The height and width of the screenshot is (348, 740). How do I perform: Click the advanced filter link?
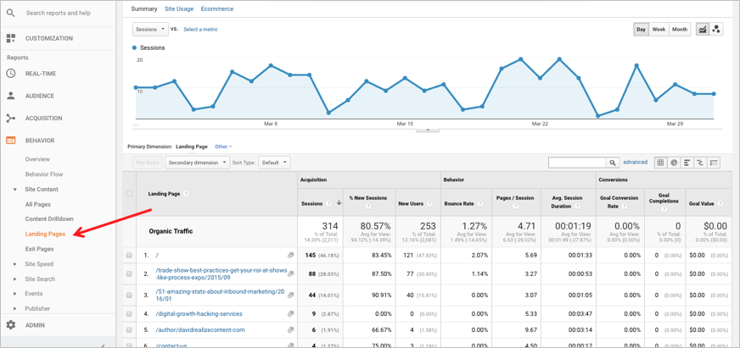point(635,163)
